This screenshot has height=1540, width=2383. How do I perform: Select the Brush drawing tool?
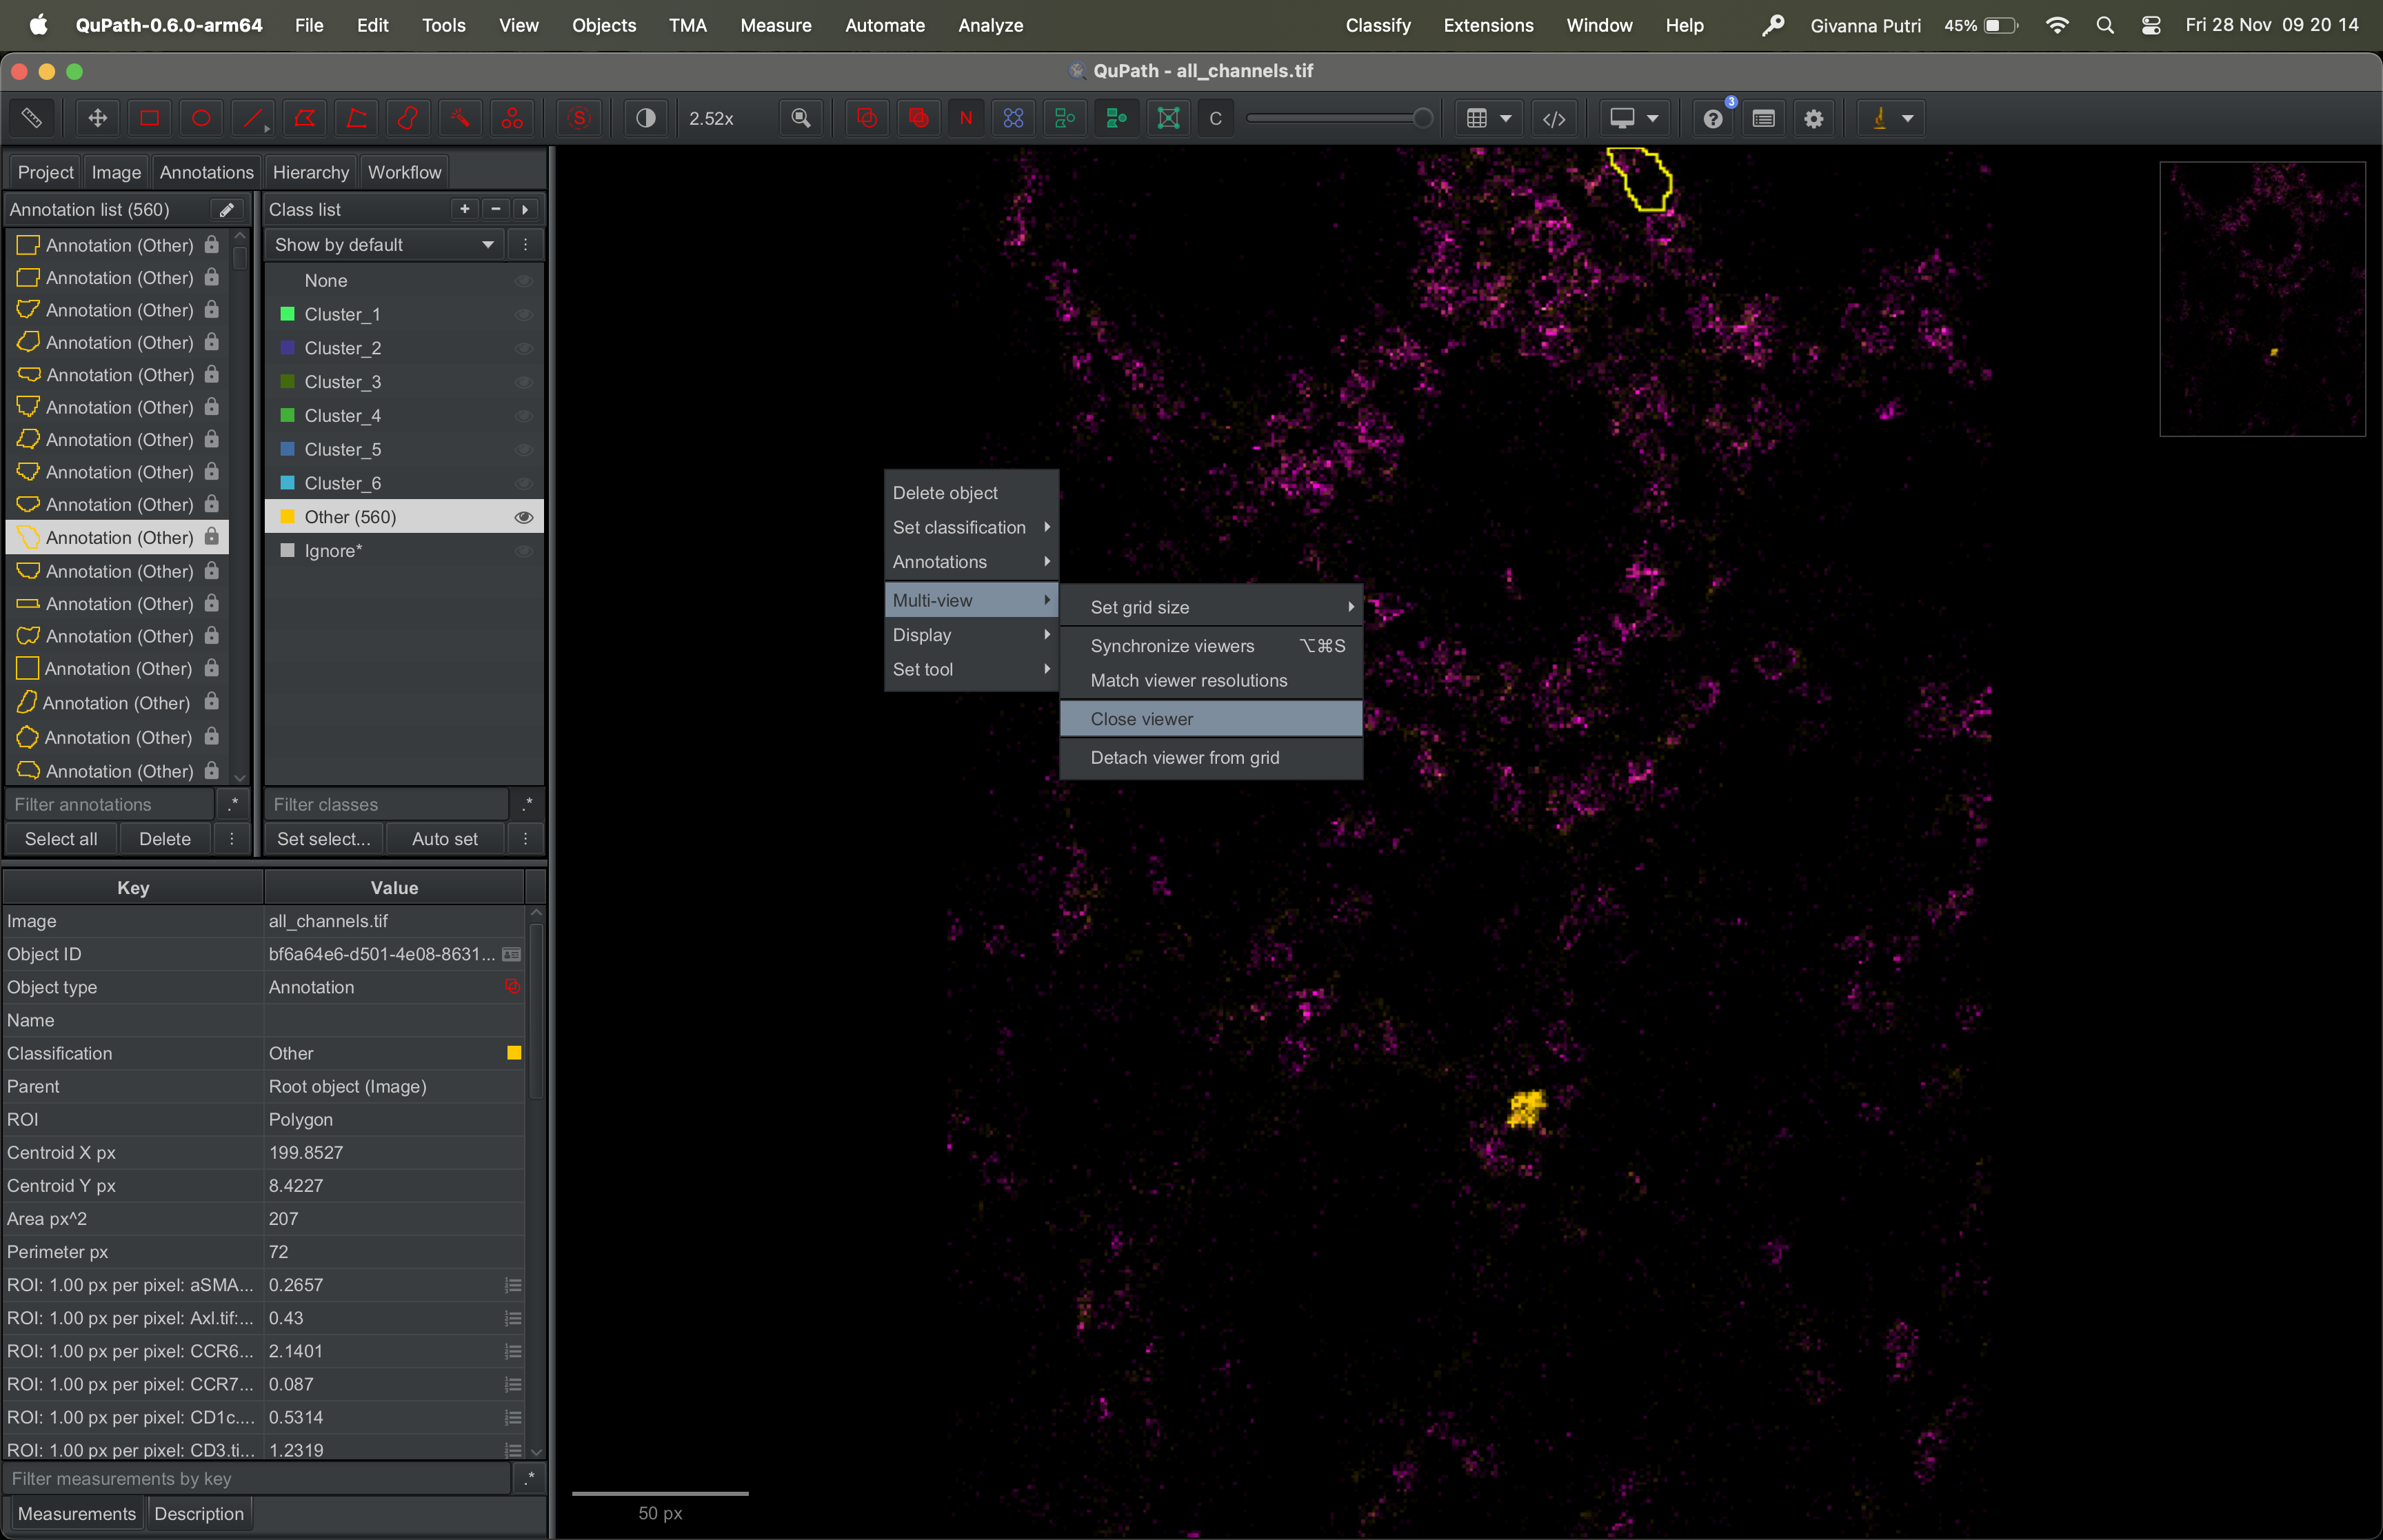tap(408, 118)
